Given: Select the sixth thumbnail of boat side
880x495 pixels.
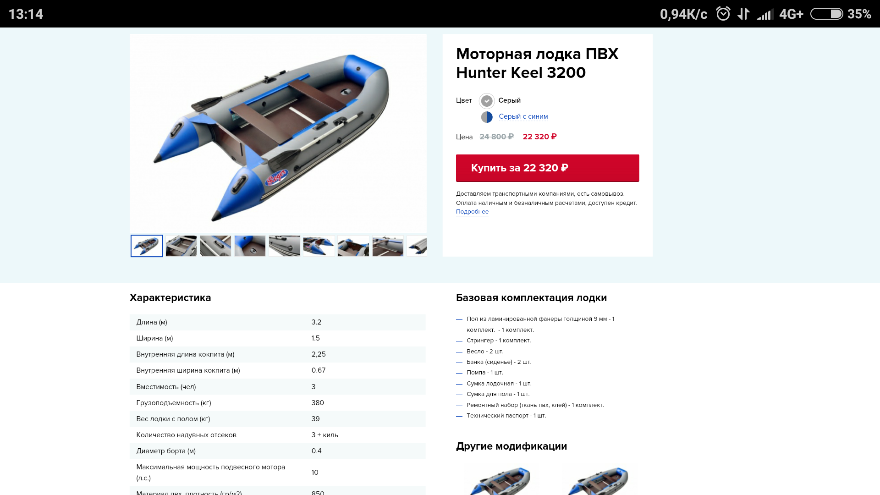Looking at the screenshot, I should tap(319, 246).
